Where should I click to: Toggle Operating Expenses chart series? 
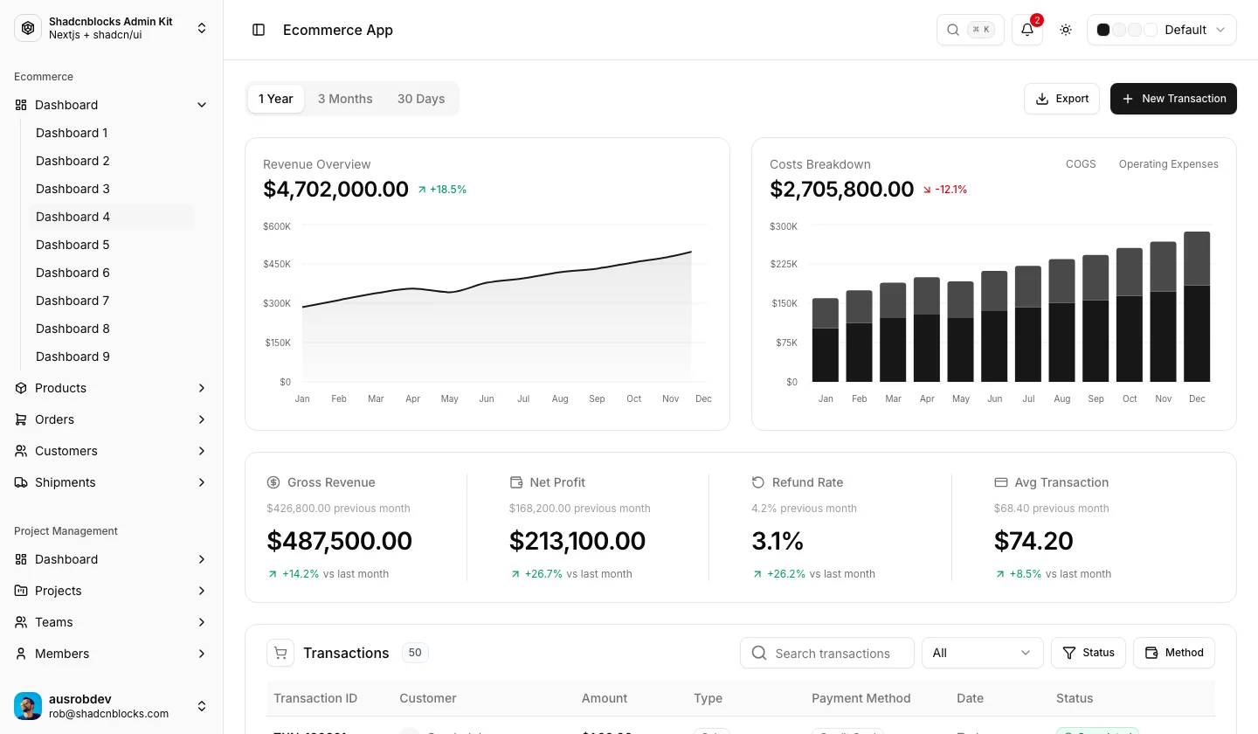1168,164
